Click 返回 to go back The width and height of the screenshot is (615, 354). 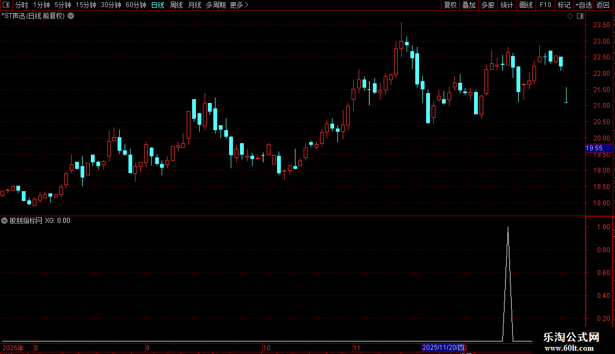click(603, 5)
